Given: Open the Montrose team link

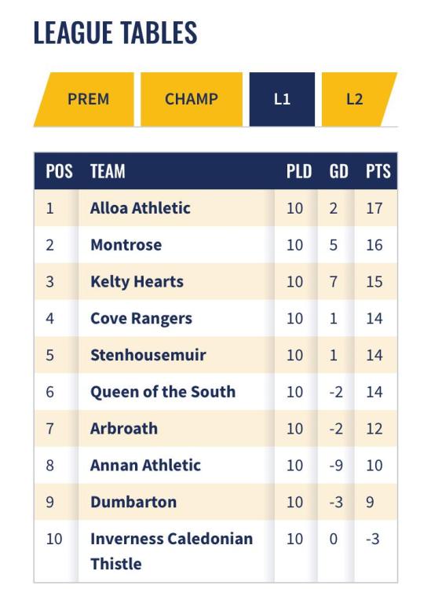Looking at the screenshot, I should (x=126, y=245).
